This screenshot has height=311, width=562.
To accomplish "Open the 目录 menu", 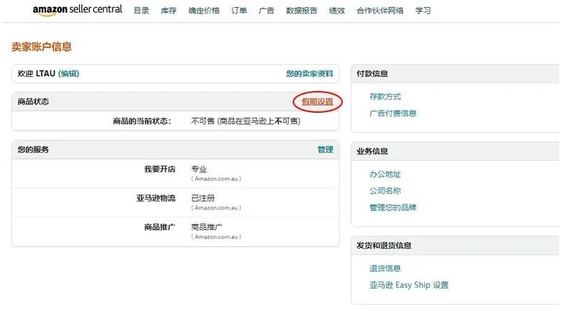I will 141,11.
